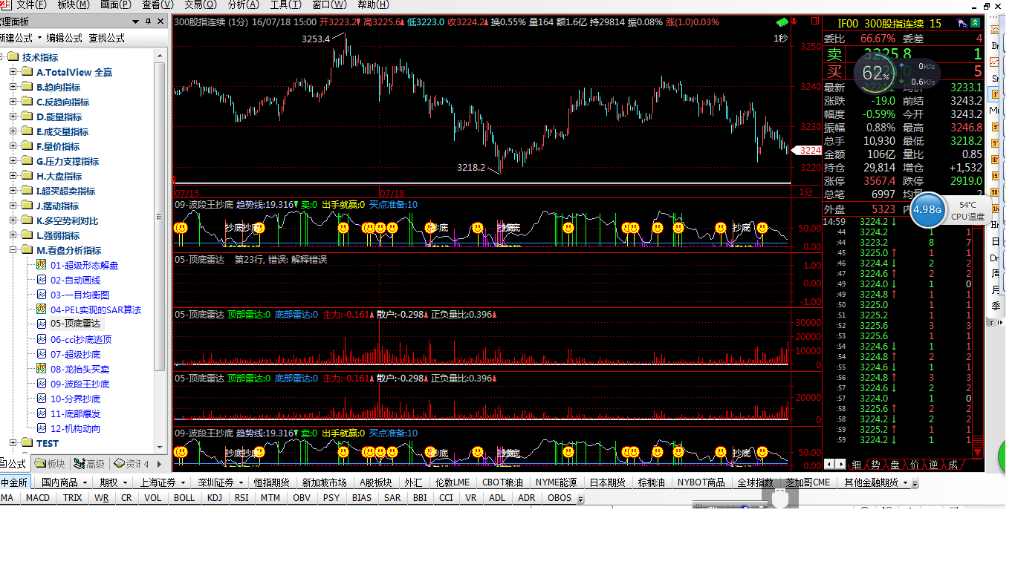Viewport: 1015px width, 570px height.
Task: Click the green chip icon above the chart
Action: click(782, 22)
